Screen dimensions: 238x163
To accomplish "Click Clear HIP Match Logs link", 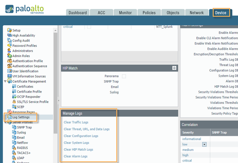I will 78,150.
